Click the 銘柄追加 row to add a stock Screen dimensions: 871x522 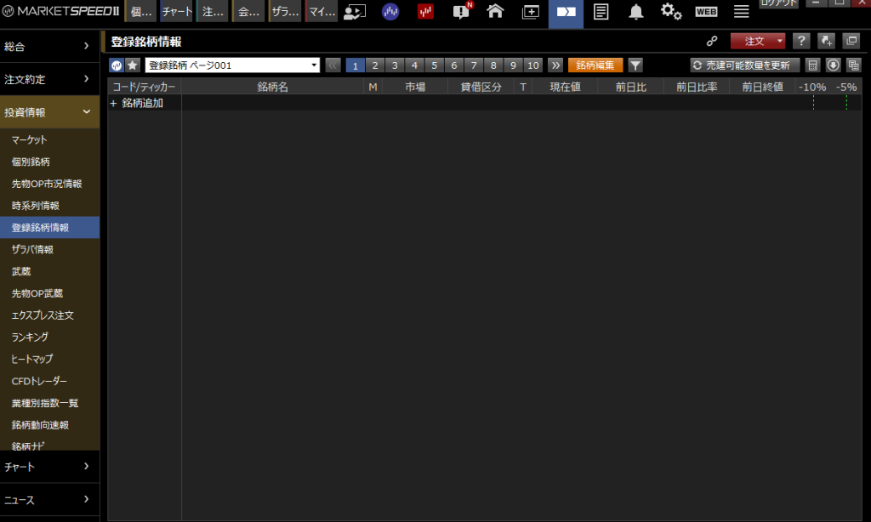137,103
